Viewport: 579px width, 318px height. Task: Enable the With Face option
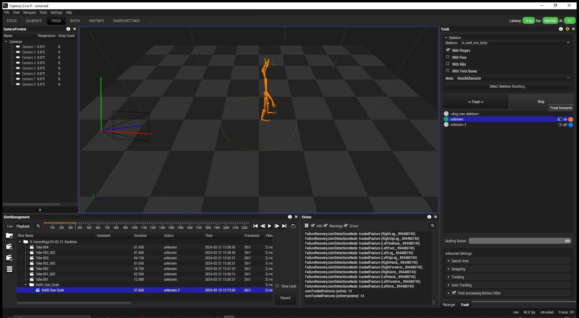coord(448,57)
